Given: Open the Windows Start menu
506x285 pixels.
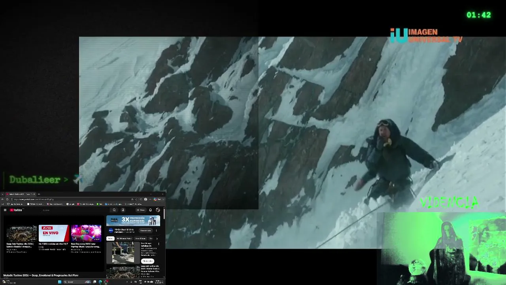Looking at the screenshot, I should pos(60,282).
